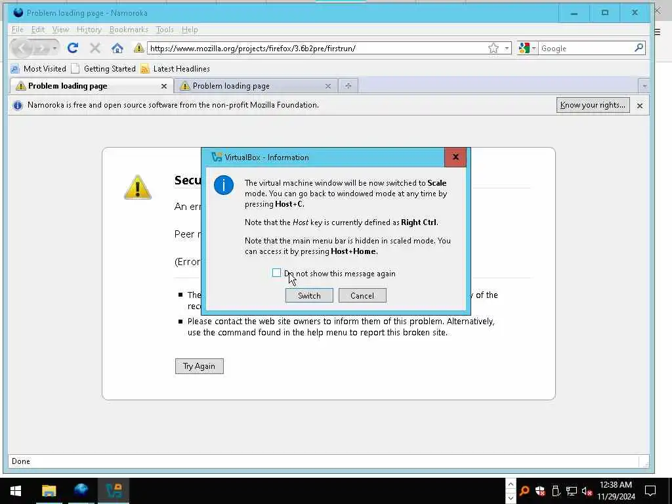The image size is (672, 504).
Task: Open the File menu
Action: click(18, 30)
